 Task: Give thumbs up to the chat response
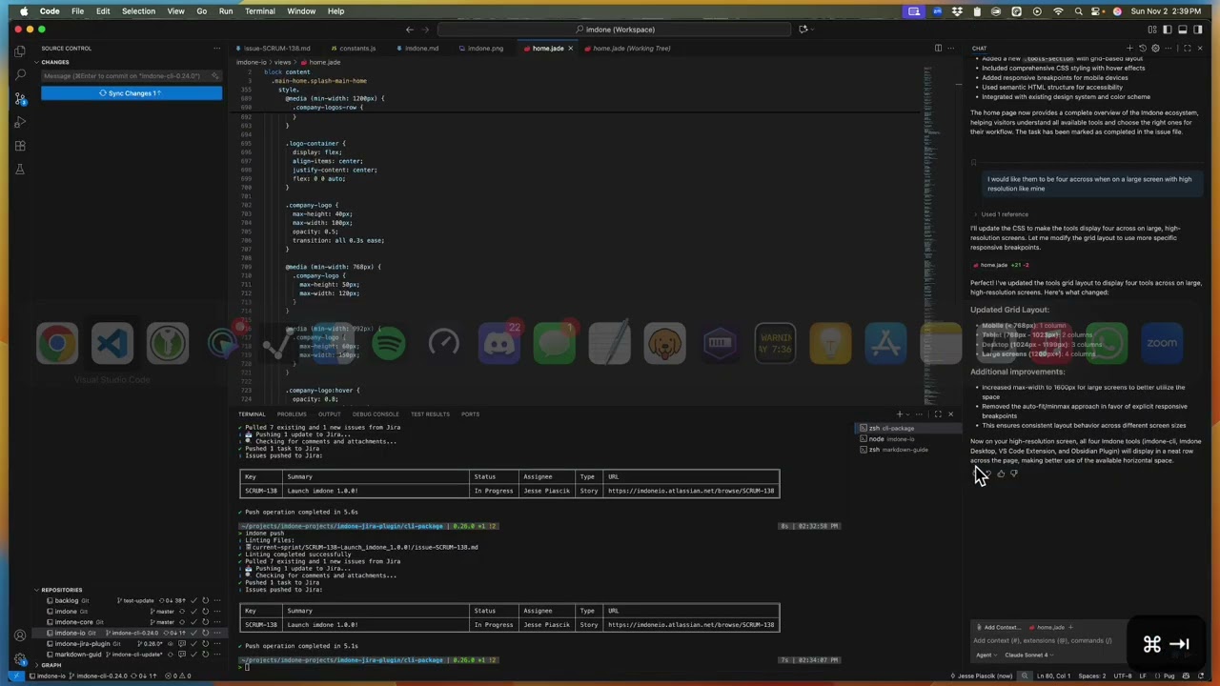(x=1001, y=473)
